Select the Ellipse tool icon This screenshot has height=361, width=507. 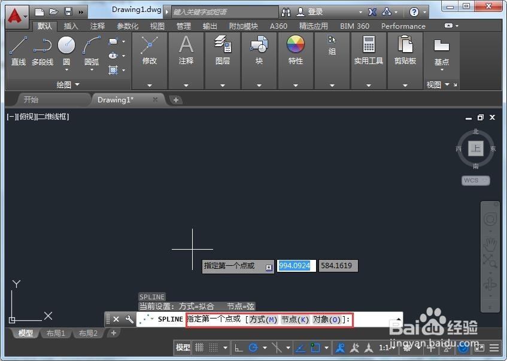(113, 56)
